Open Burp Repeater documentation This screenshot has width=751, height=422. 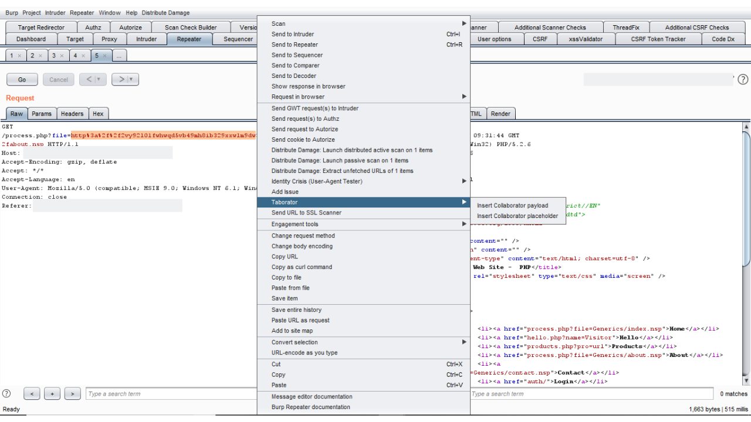point(364,407)
